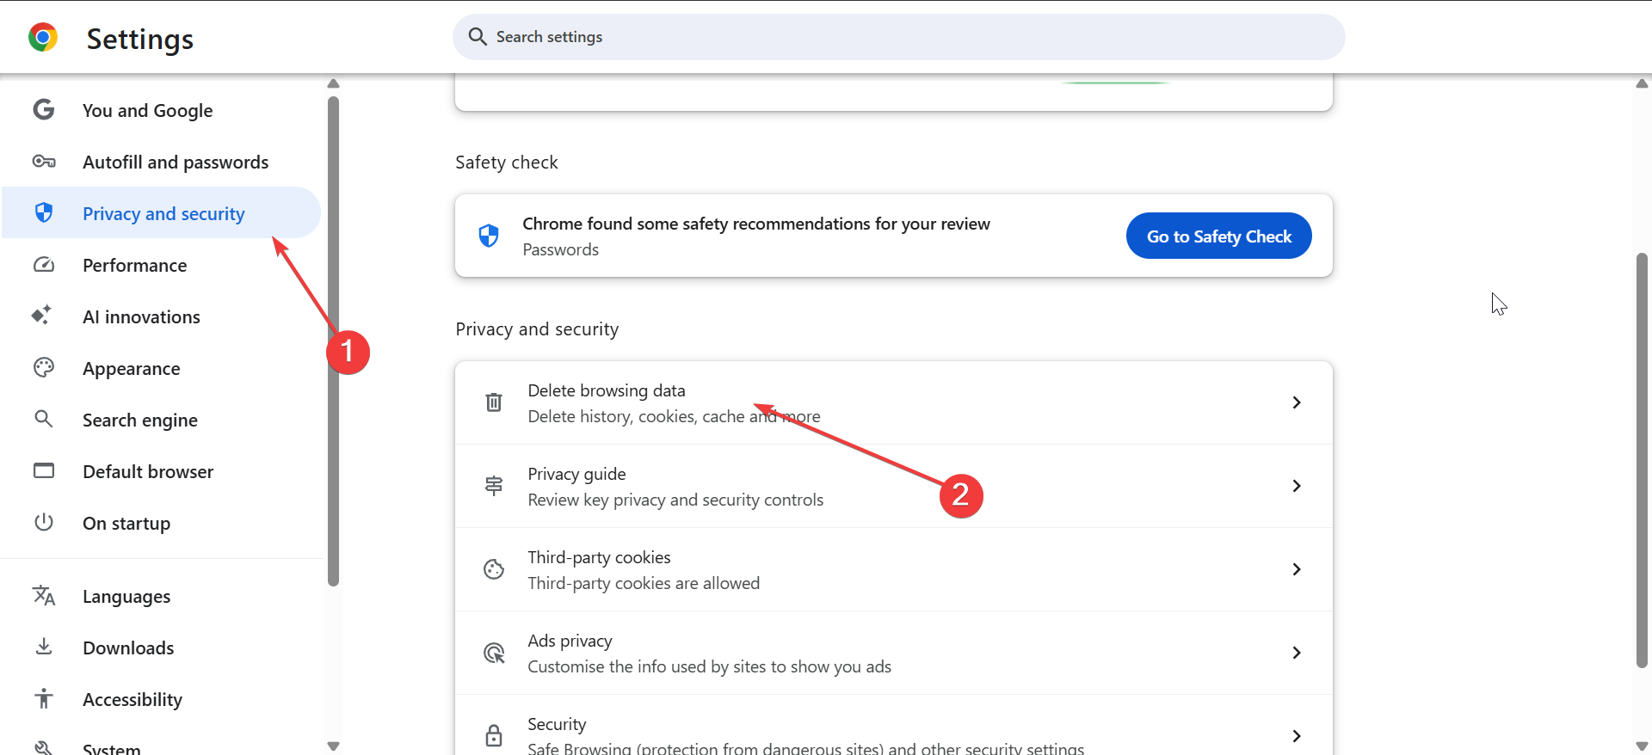Click the Third-party cookies cookie icon
The width and height of the screenshot is (1652, 755).
click(494, 569)
